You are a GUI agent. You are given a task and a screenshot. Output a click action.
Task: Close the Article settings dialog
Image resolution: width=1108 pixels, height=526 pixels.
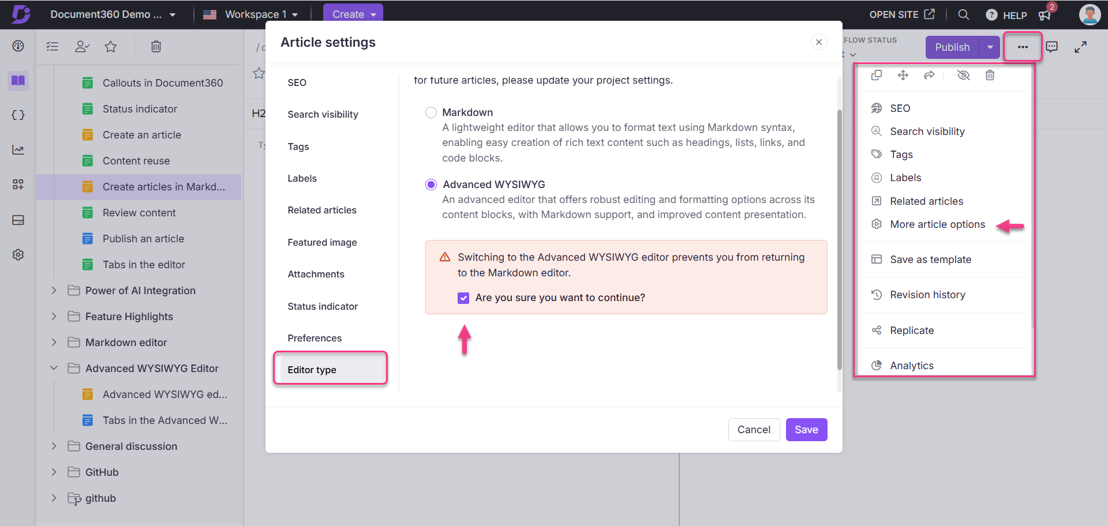819,42
